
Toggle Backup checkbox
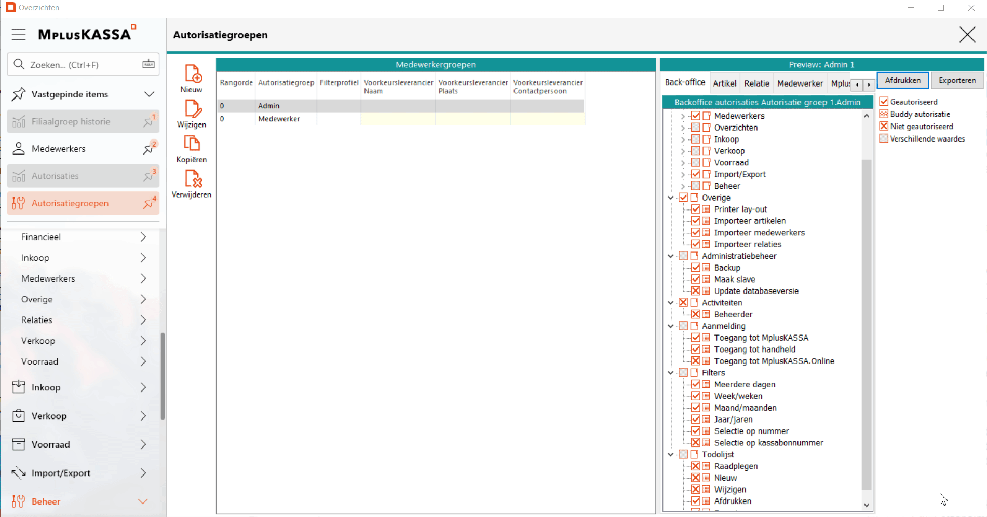click(x=696, y=268)
